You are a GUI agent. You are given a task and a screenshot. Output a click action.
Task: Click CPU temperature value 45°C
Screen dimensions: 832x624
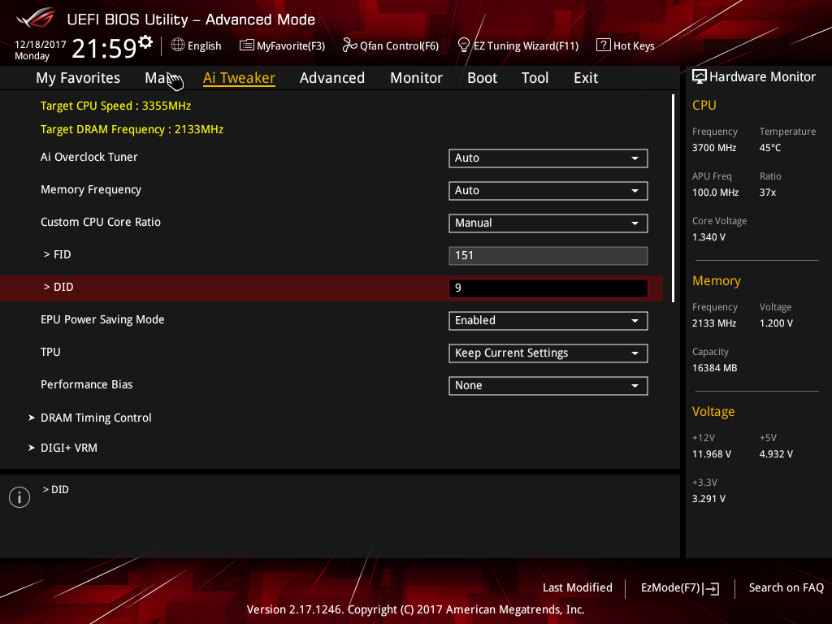[x=770, y=148]
